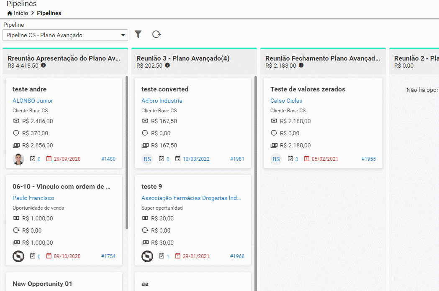This screenshot has width=439, height=291.
Task: Show info for the R$ 202,50 column total
Action: pyautogui.click(x=167, y=66)
